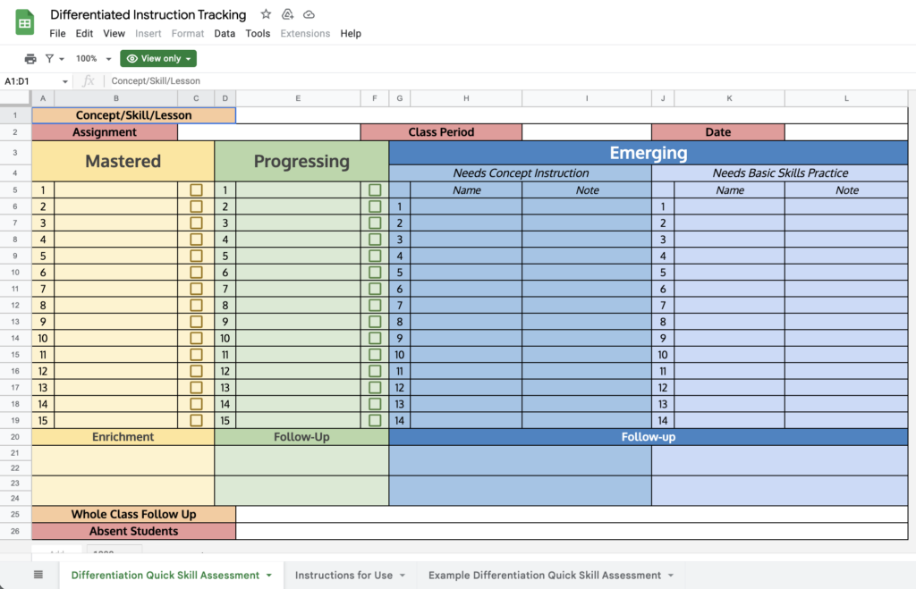Click the Google Sheets home logo
This screenshot has width=916, height=589.
pos(24,21)
